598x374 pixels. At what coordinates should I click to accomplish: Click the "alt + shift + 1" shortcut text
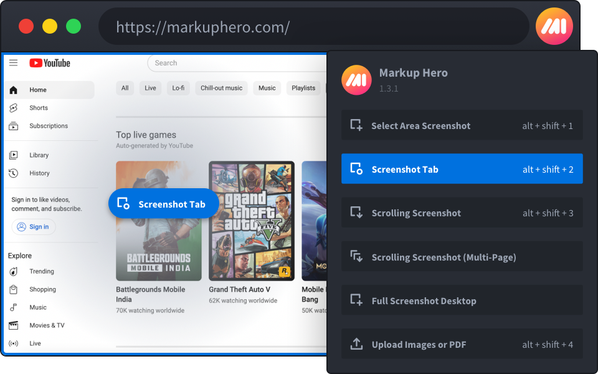coord(548,125)
